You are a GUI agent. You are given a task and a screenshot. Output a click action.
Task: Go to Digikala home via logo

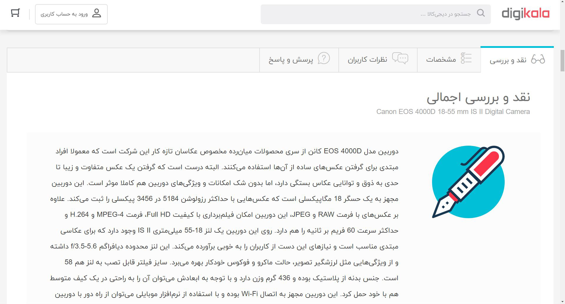coord(525,14)
